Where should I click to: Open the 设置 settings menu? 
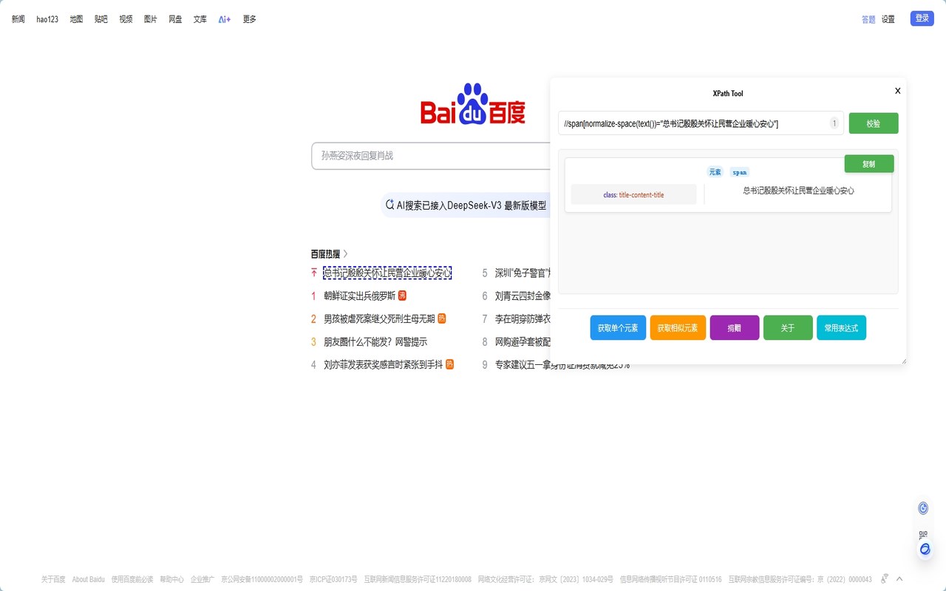pos(888,19)
